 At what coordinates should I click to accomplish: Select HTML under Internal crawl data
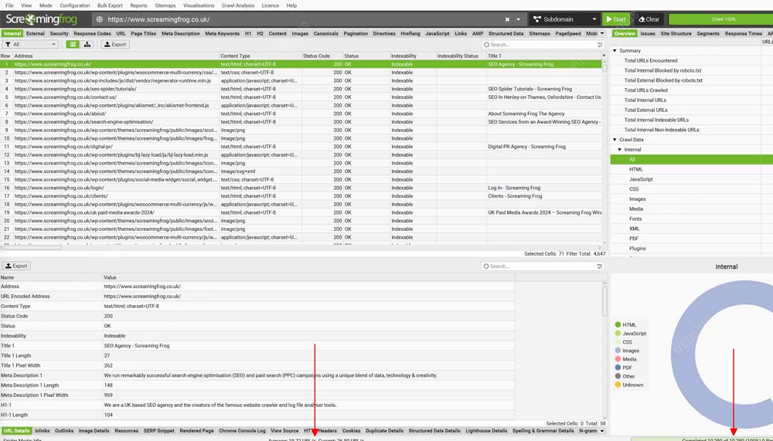(636, 169)
